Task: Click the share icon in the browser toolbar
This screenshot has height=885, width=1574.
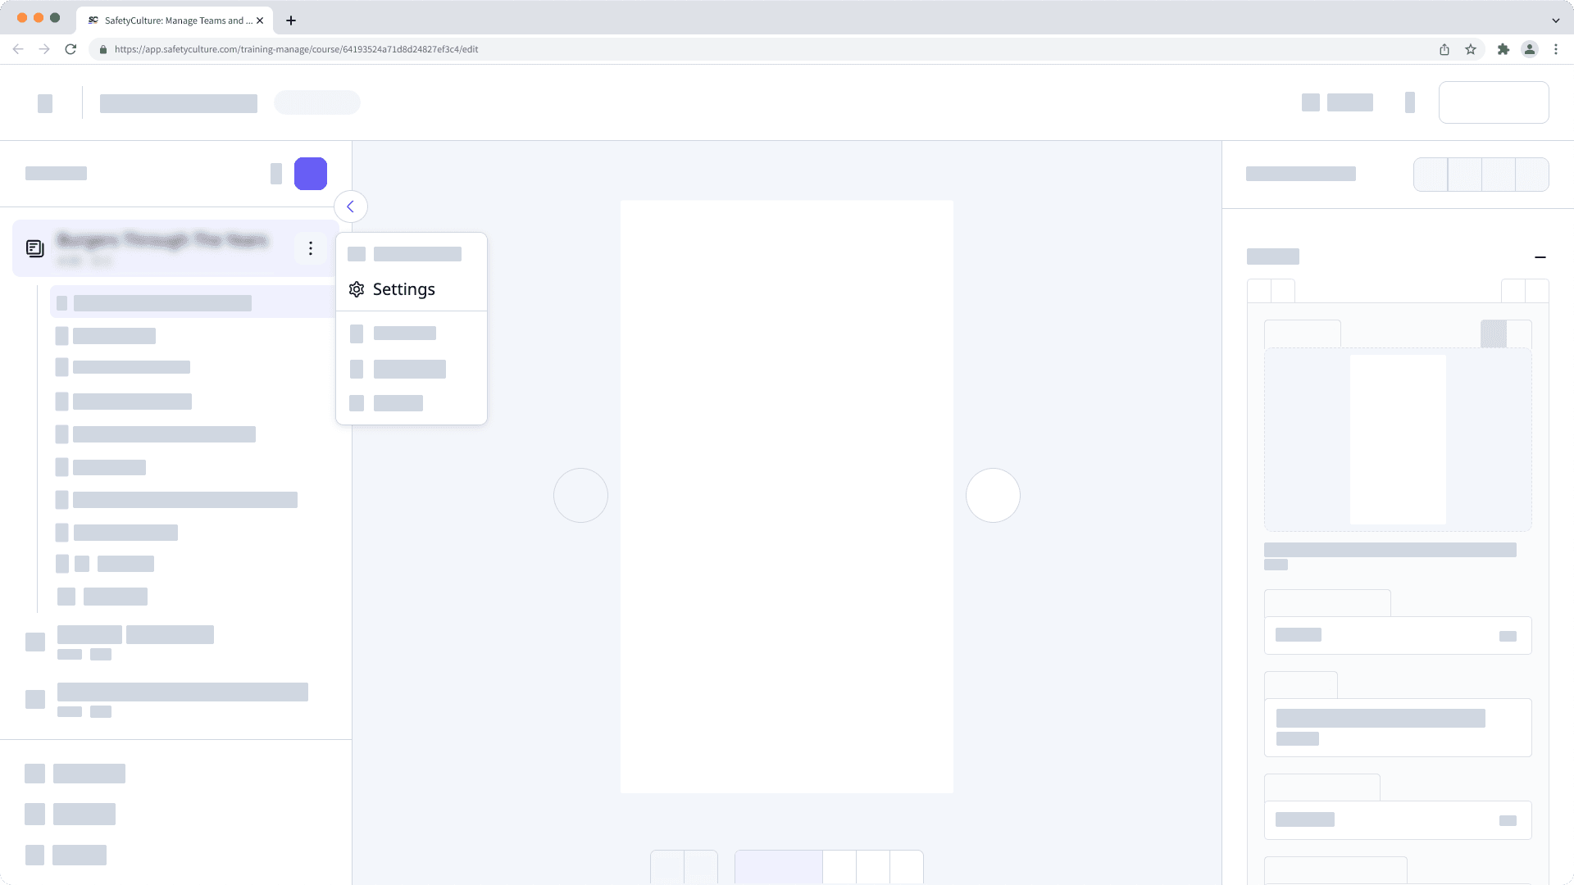Action: (1444, 49)
